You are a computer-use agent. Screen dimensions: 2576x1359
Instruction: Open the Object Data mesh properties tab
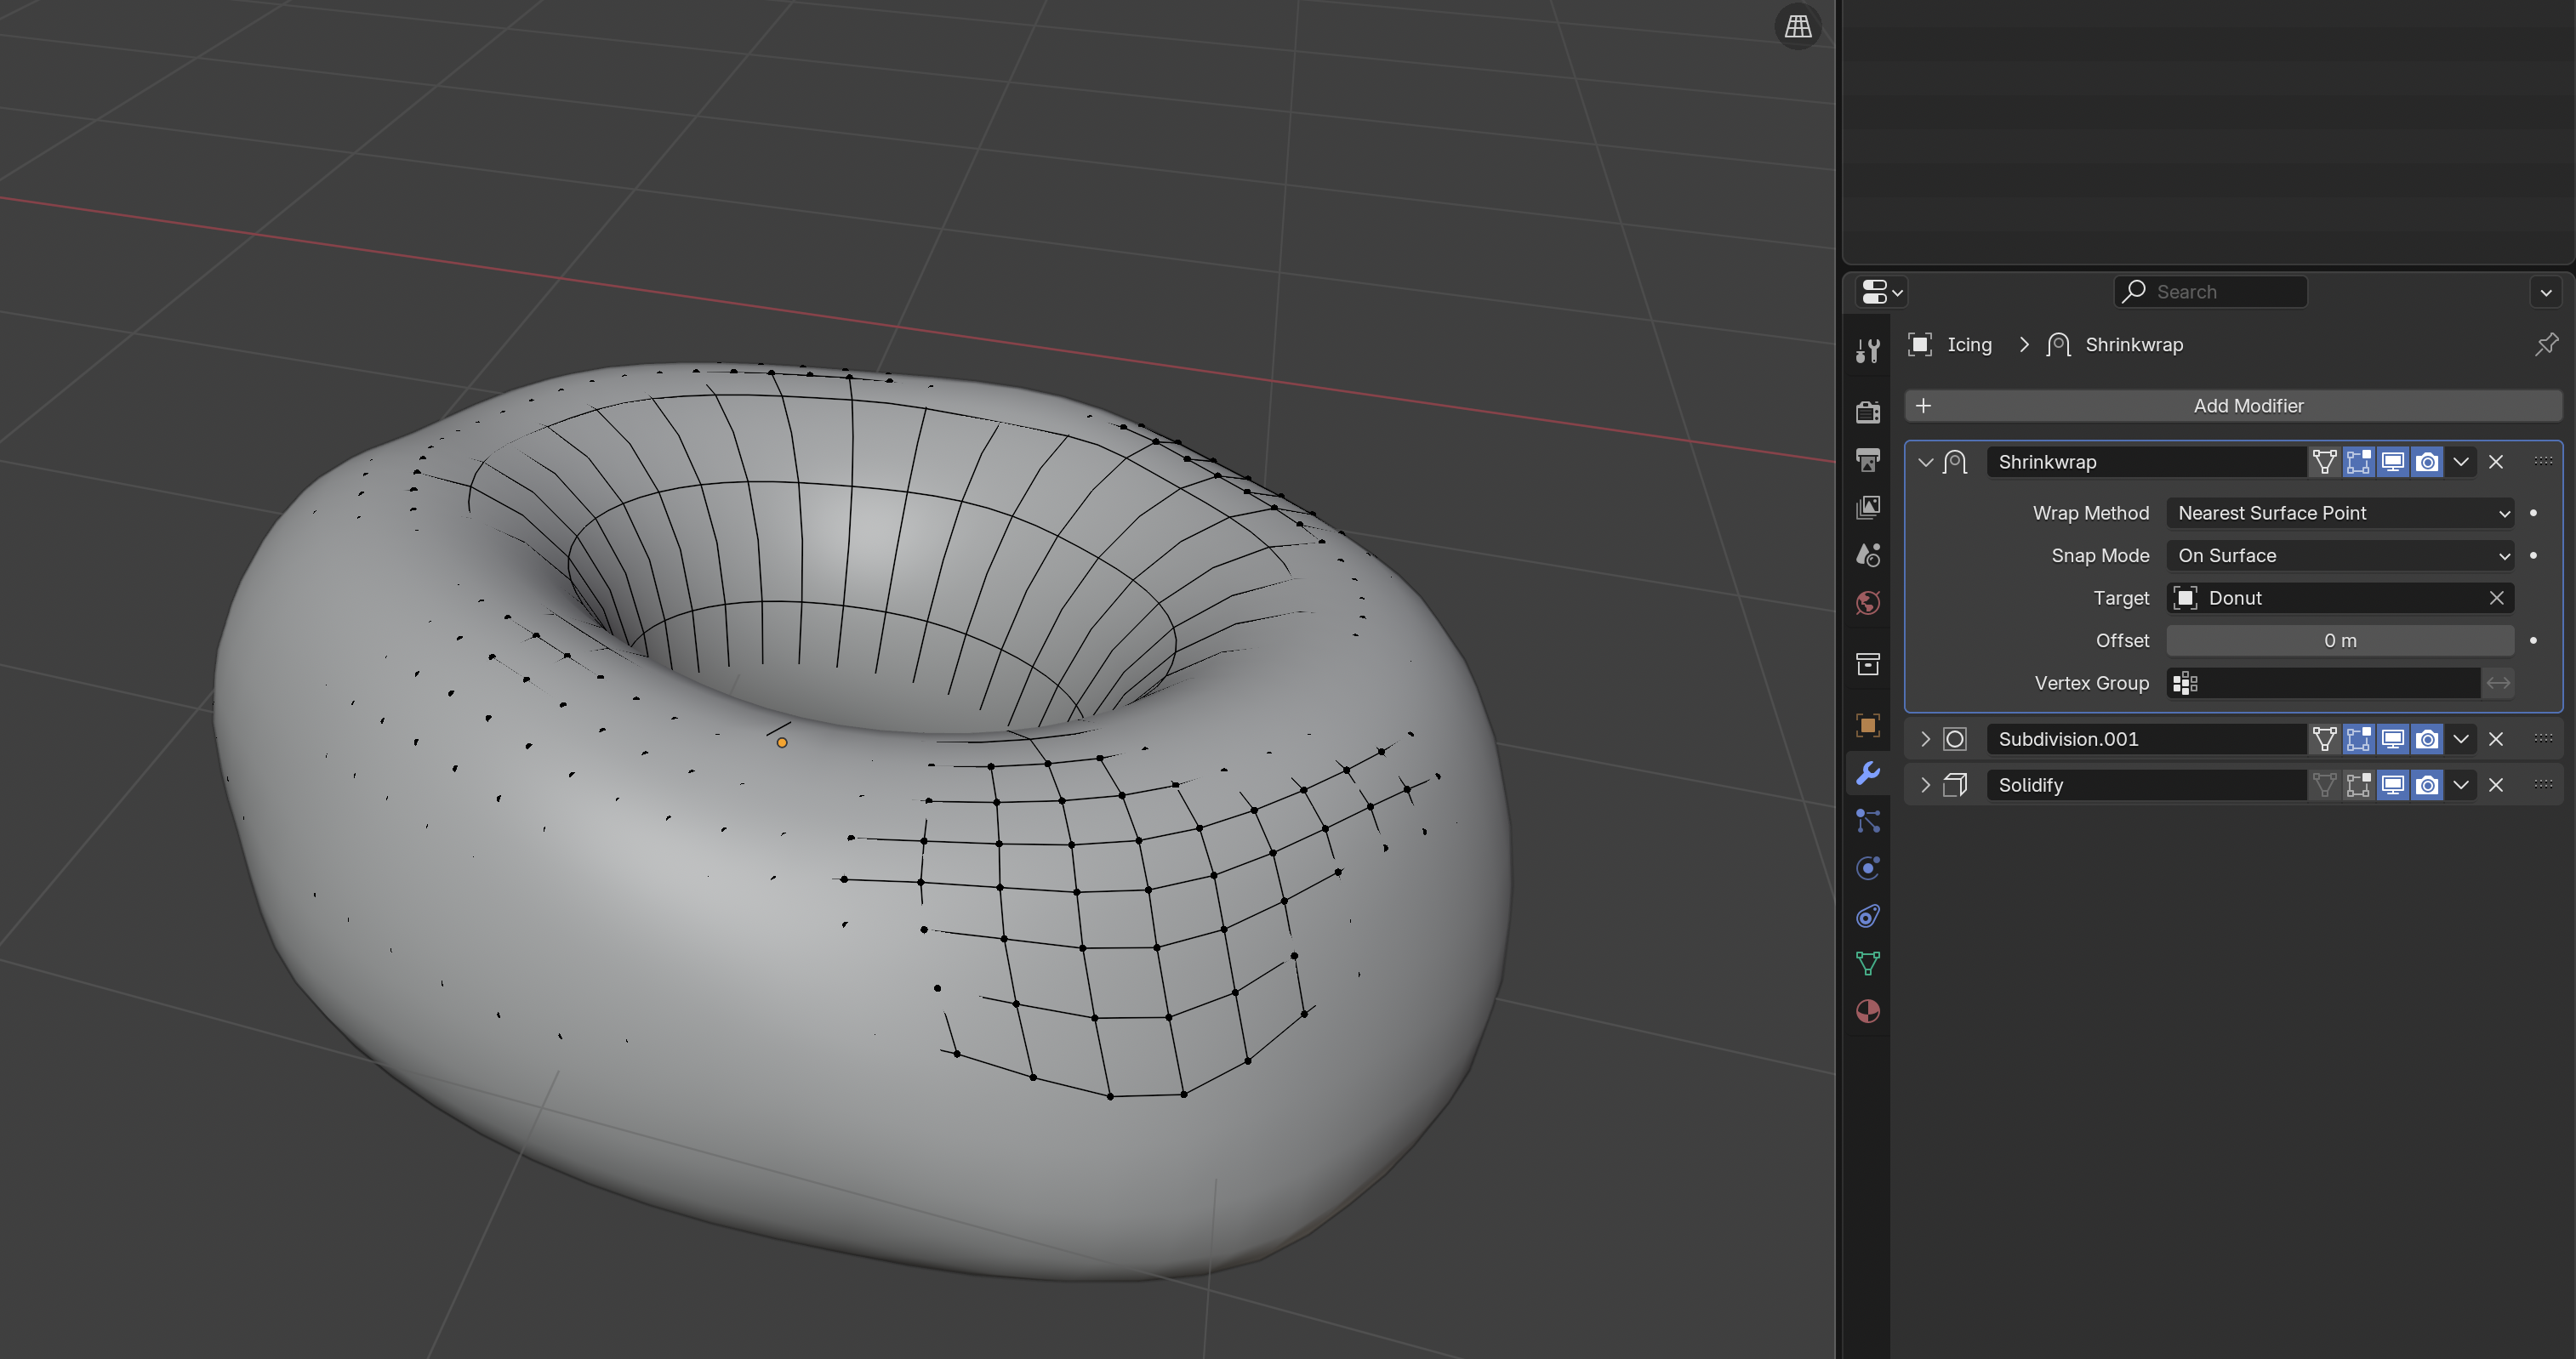(1867, 963)
